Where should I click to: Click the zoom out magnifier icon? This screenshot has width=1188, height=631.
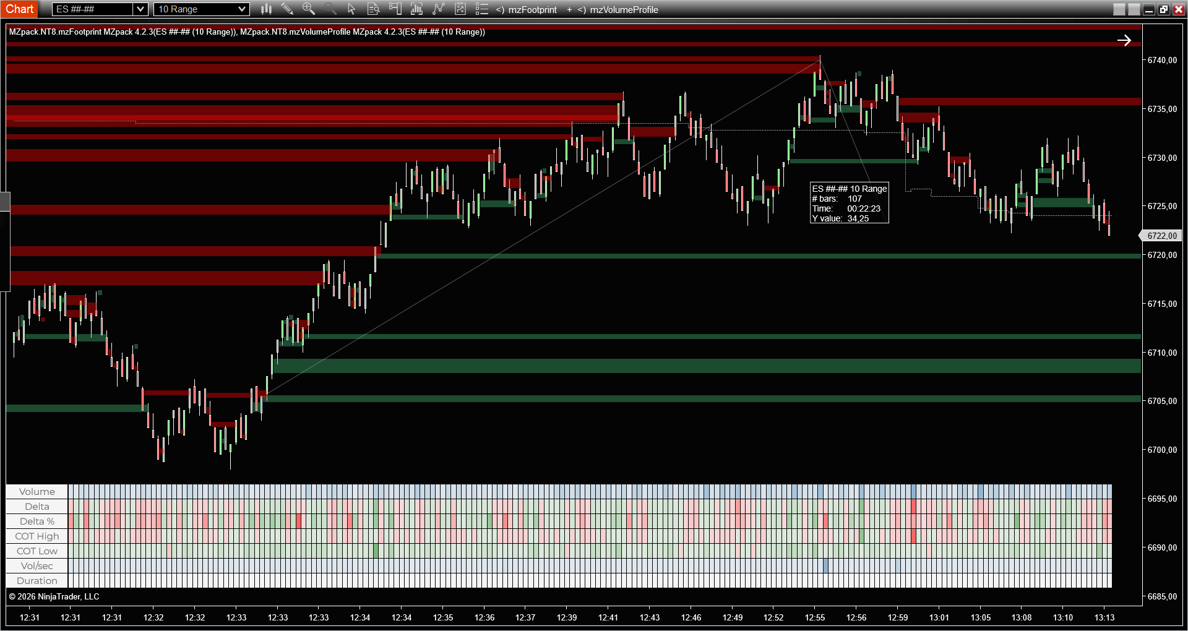click(330, 9)
